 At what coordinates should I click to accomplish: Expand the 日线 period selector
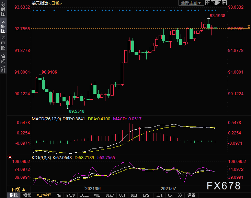tap(19, 189)
